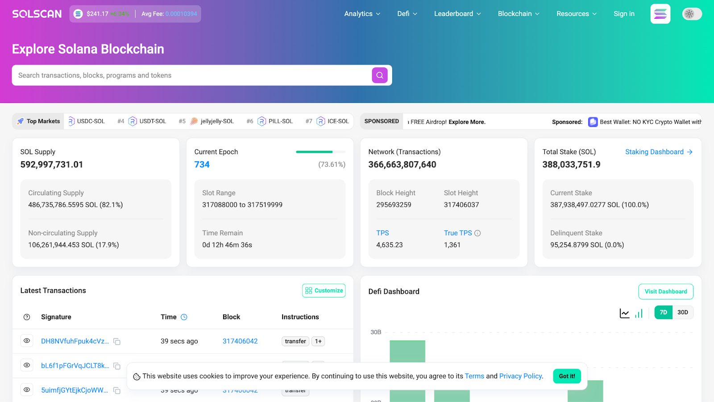Dismiss the cookie notice with Got it!
The image size is (714, 402).
pyautogui.click(x=567, y=376)
